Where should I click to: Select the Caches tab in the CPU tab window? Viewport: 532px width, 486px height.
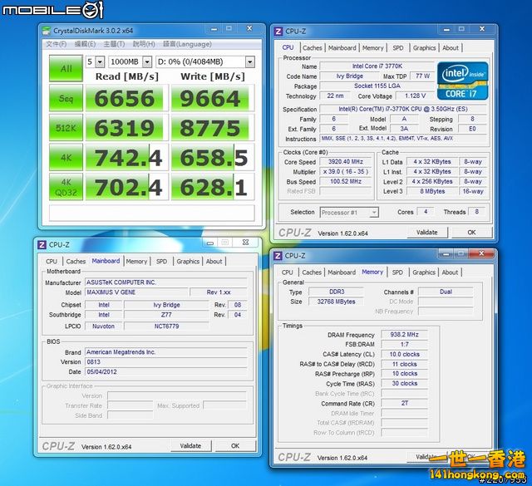point(313,48)
